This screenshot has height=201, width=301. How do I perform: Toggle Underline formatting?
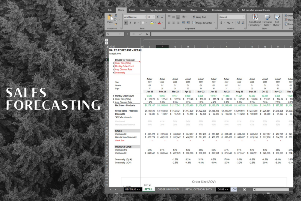pyautogui.click(x=134, y=23)
